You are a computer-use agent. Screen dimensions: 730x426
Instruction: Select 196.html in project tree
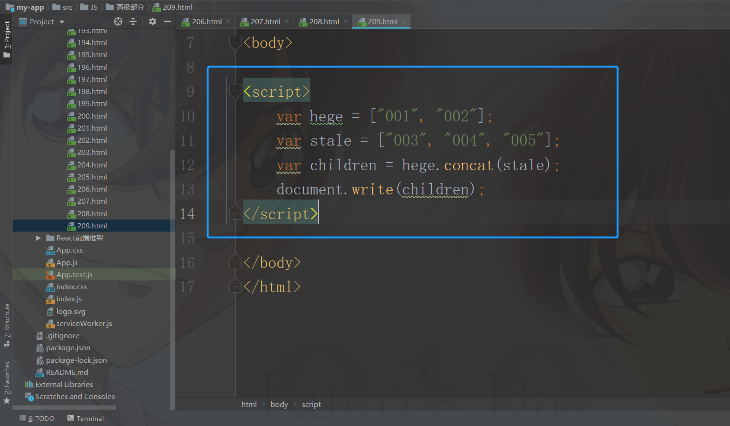(x=87, y=67)
